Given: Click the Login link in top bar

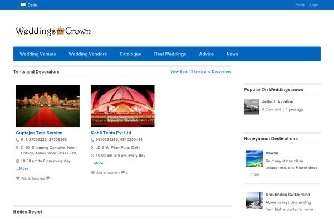Looking at the screenshot, I should click(314, 5).
